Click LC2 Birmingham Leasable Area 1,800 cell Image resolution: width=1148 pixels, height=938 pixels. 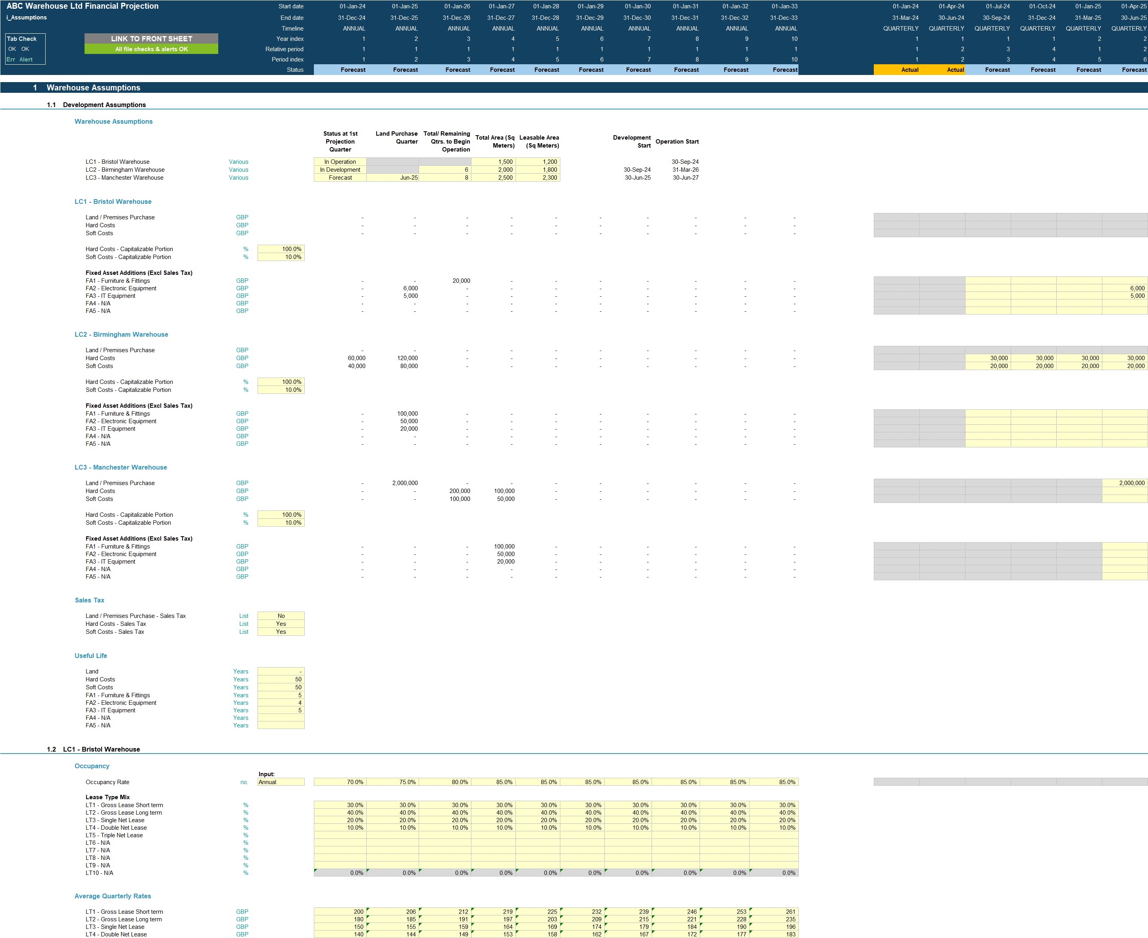click(x=538, y=170)
